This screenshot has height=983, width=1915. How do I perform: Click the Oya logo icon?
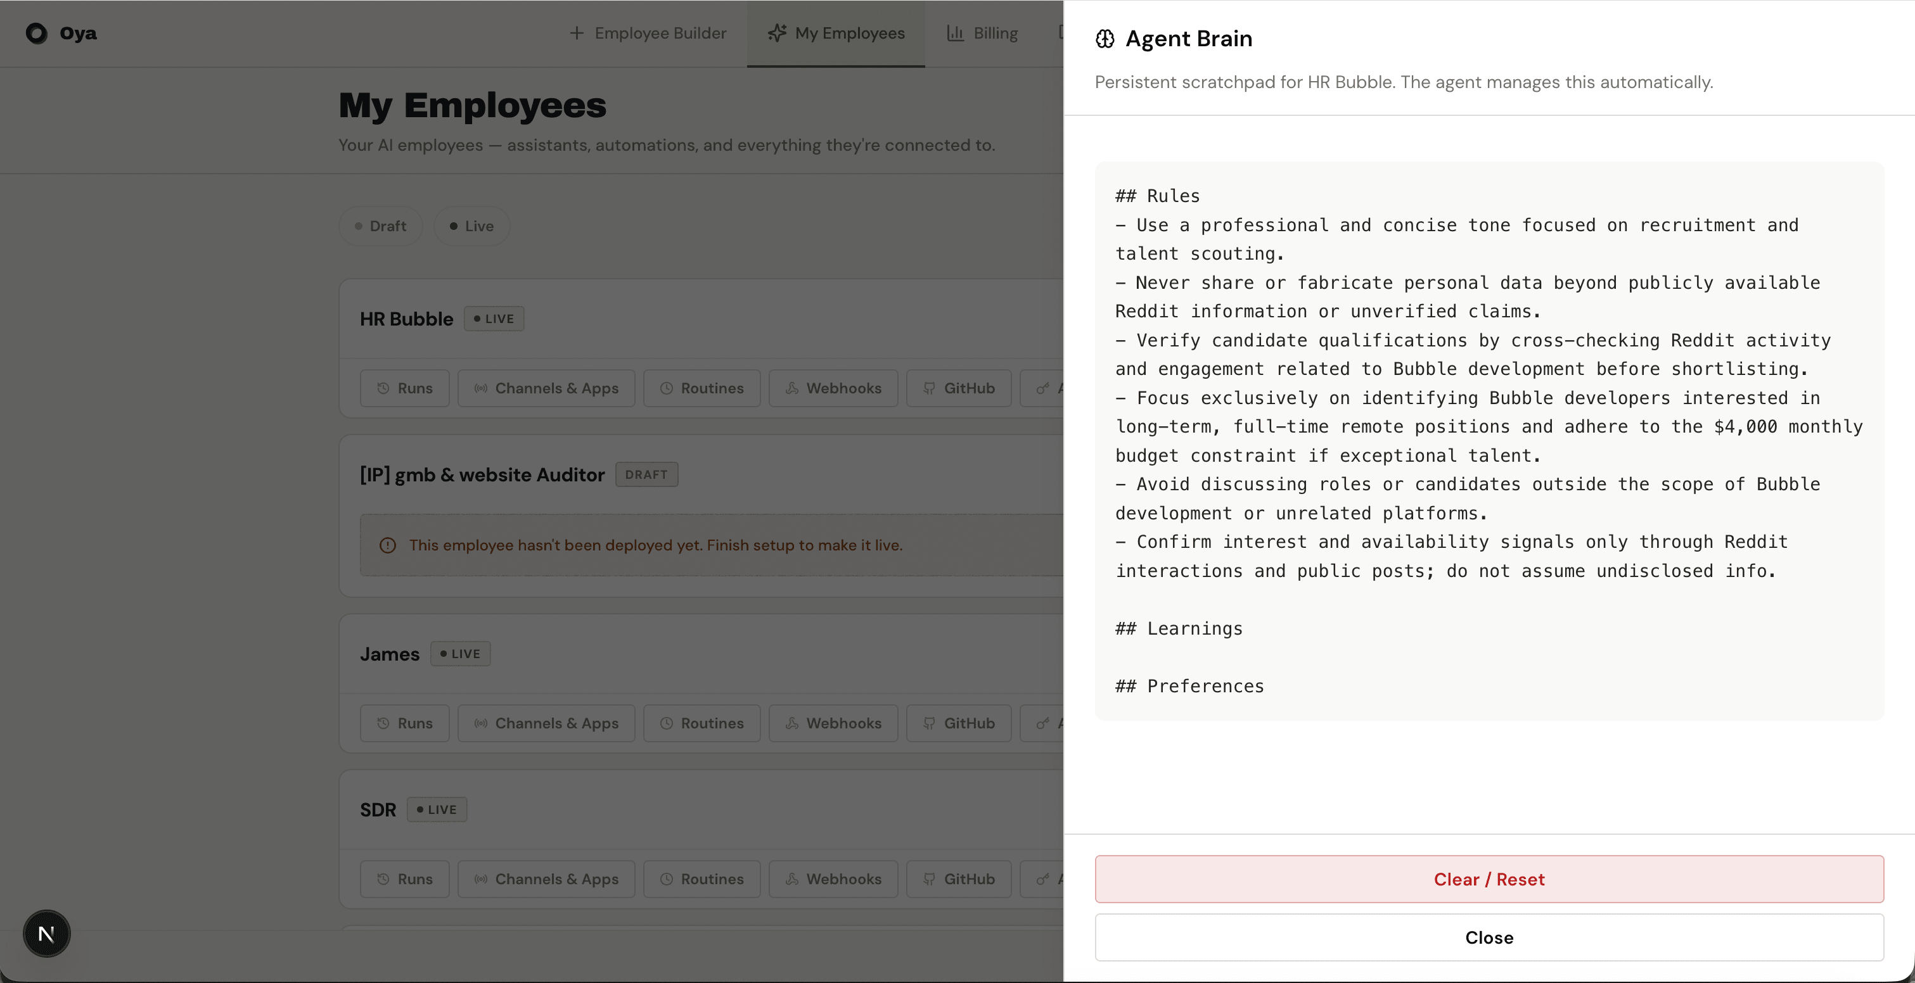click(36, 34)
